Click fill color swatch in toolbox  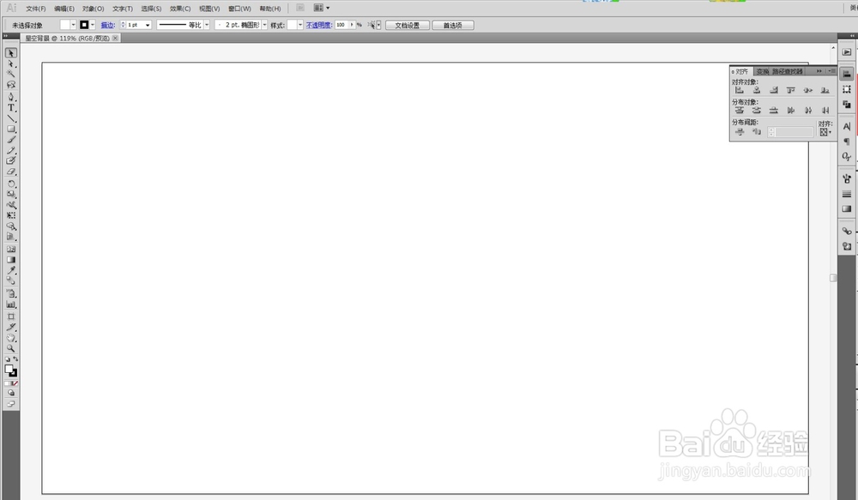tap(9, 370)
